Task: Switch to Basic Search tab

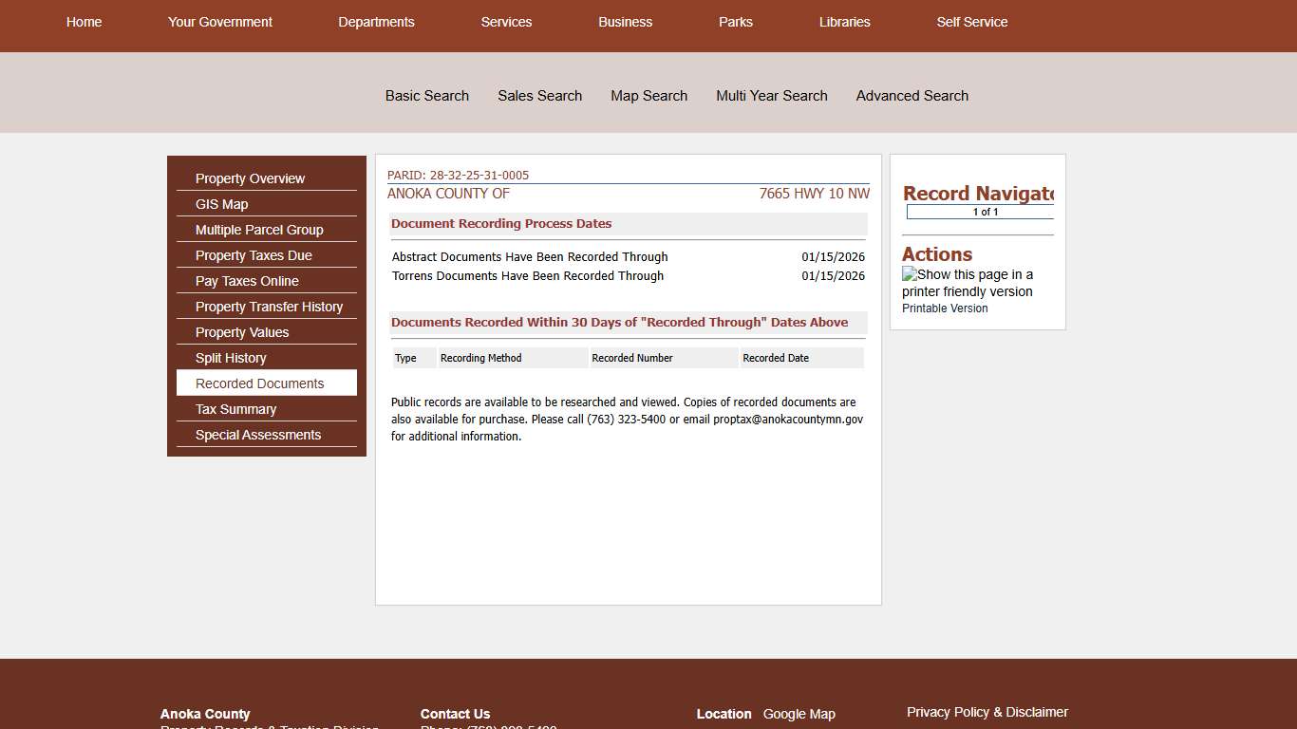Action: coord(427,96)
